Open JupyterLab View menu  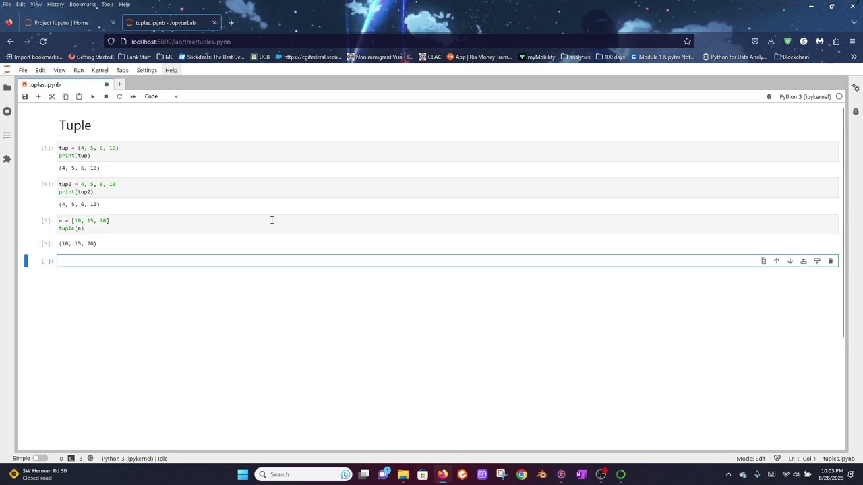pyautogui.click(x=59, y=70)
